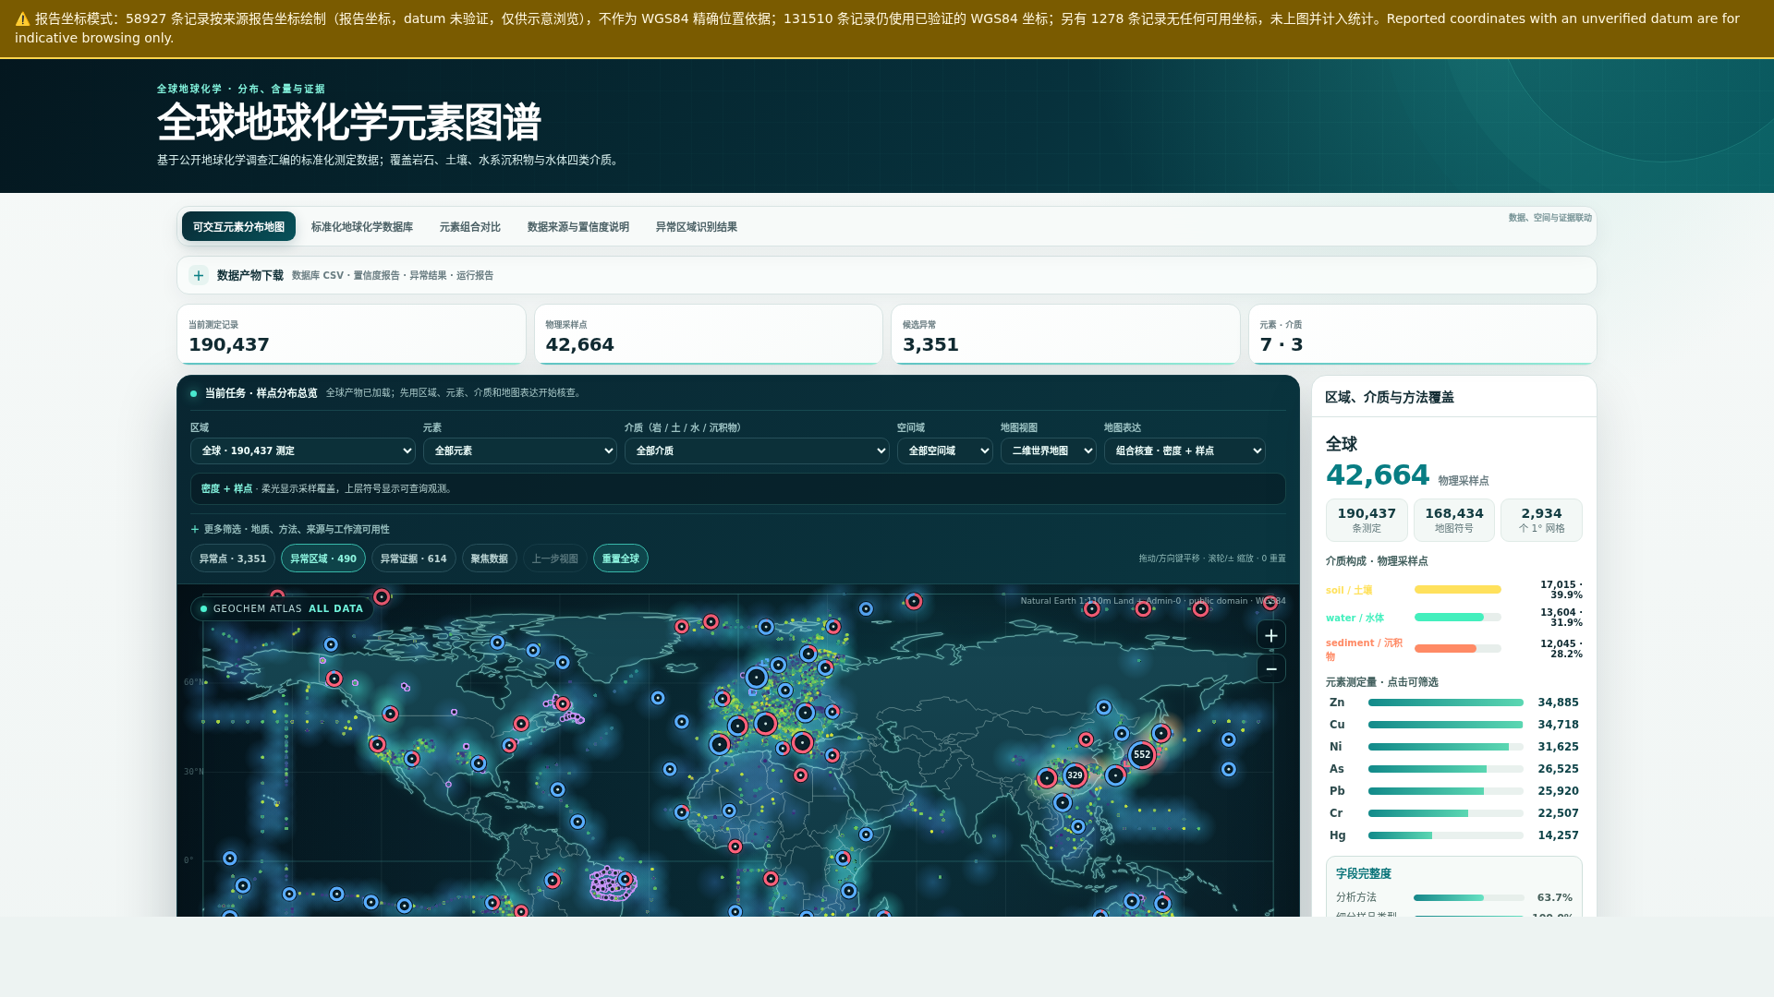Viewport: 1774px width, 997px height.
Task: Filter by soil / 土壤 medium bar
Action: 1454,590
